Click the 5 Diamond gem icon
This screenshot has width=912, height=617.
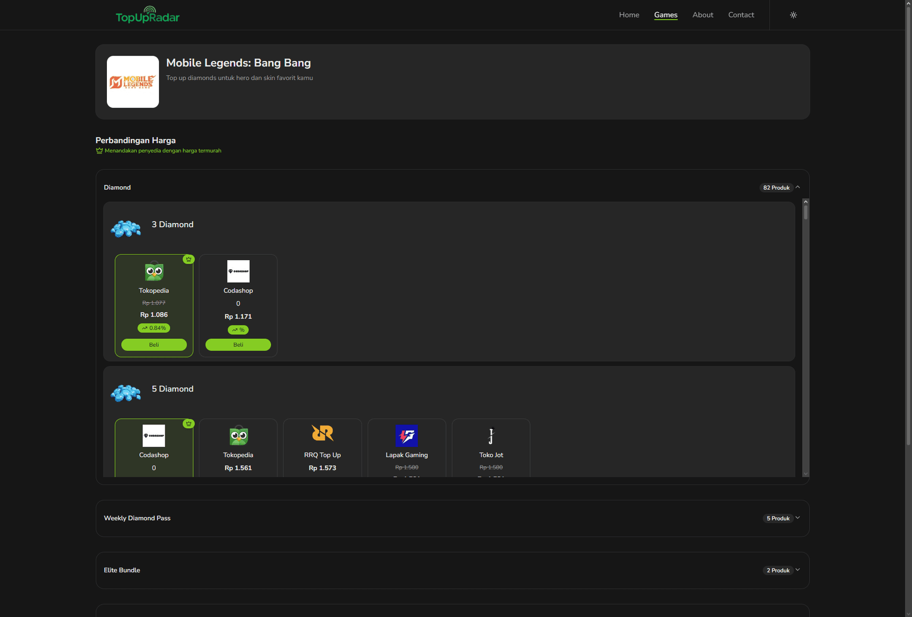126,393
